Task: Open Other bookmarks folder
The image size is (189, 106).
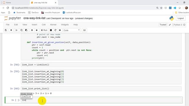Action: tap(182, 12)
